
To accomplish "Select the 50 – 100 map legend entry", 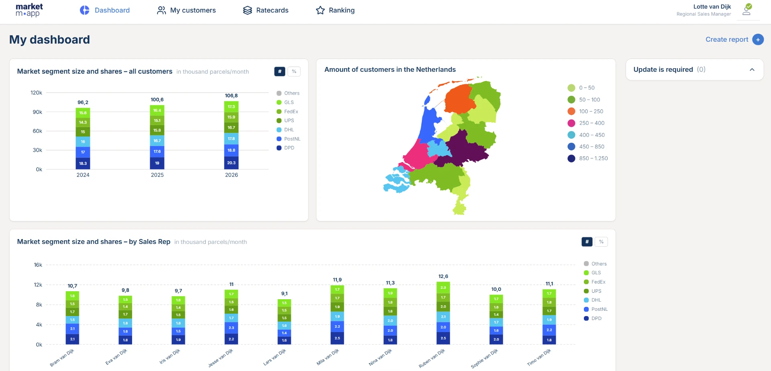I will (584, 99).
